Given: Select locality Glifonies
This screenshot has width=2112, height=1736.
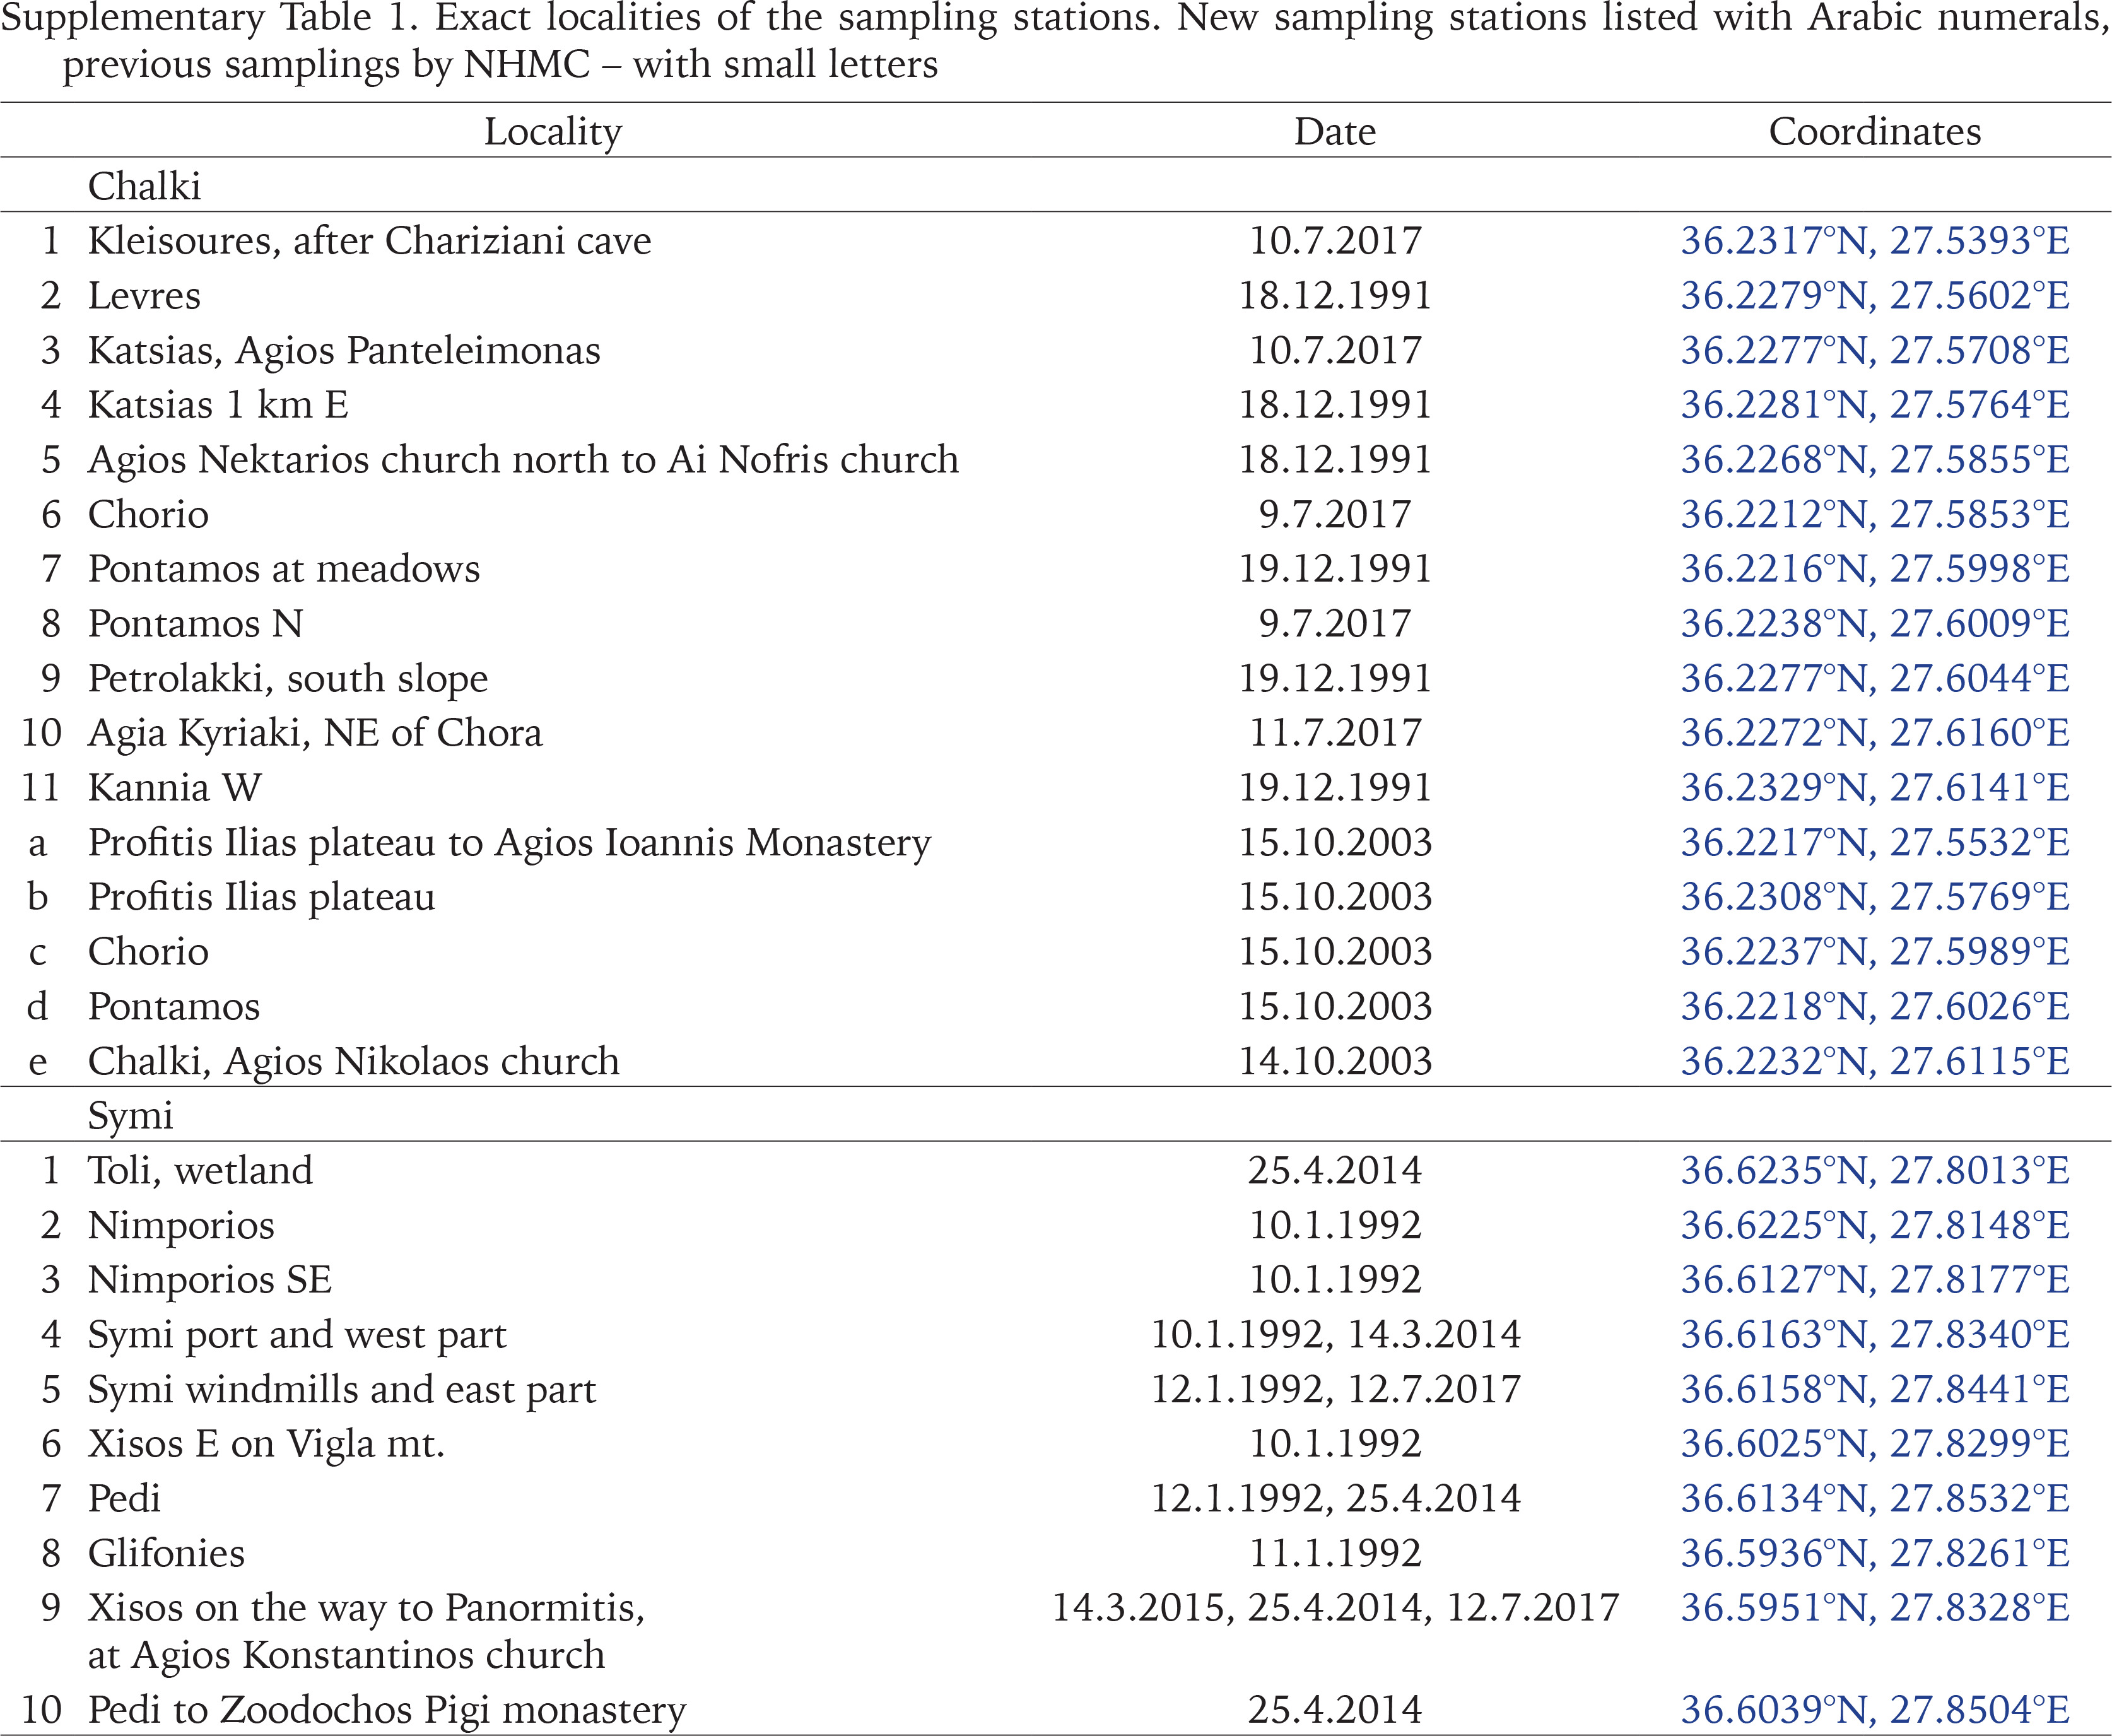Looking at the screenshot, I should pyautogui.click(x=166, y=1554).
